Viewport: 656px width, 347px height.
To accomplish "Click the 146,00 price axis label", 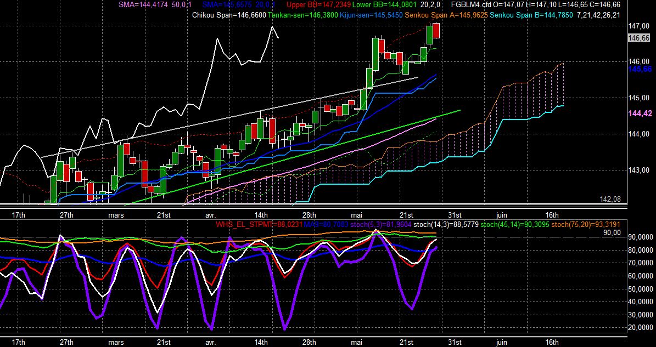I will [639, 62].
